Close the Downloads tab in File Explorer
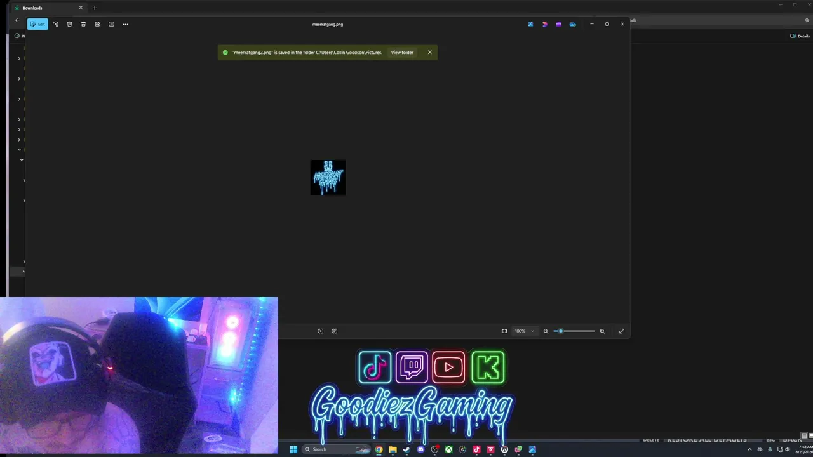813x457 pixels. 81,8
